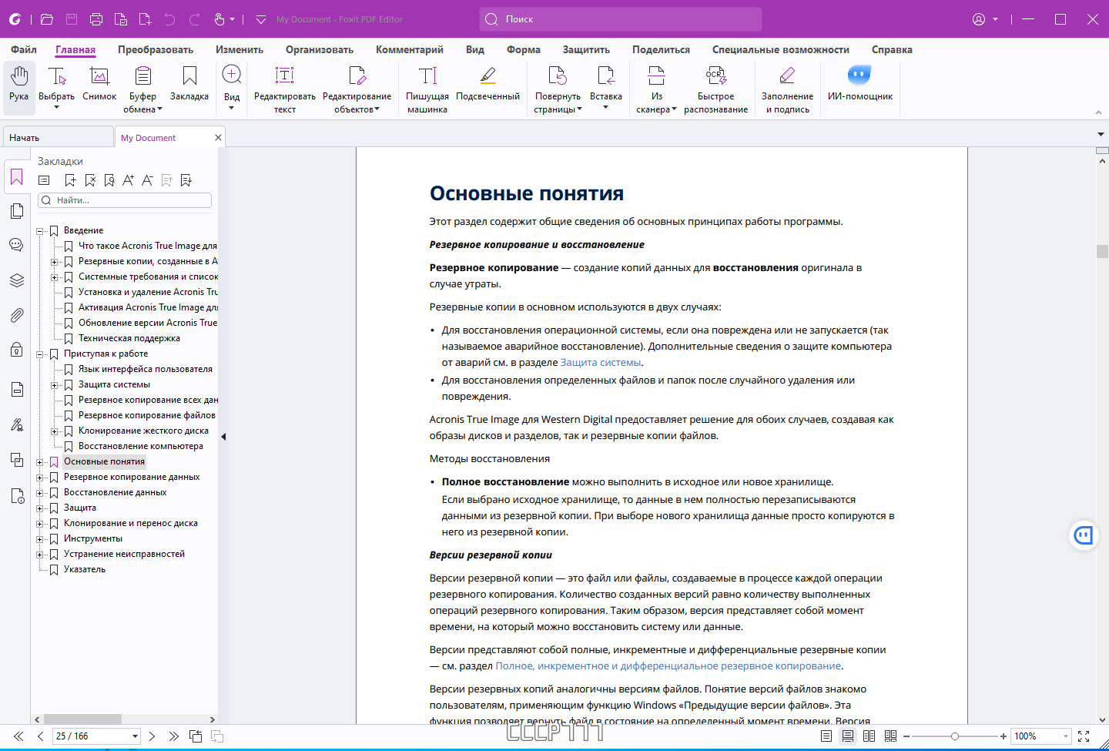Collapse the Введение bookmark tree node
The image size is (1109, 751).
click(40, 231)
